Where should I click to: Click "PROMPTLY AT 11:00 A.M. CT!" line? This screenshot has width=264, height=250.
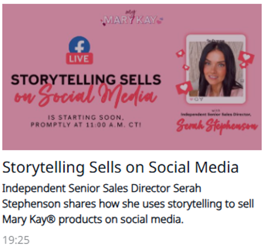click(x=86, y=125)
